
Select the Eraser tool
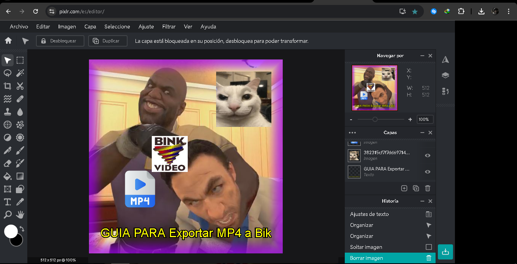8,163
